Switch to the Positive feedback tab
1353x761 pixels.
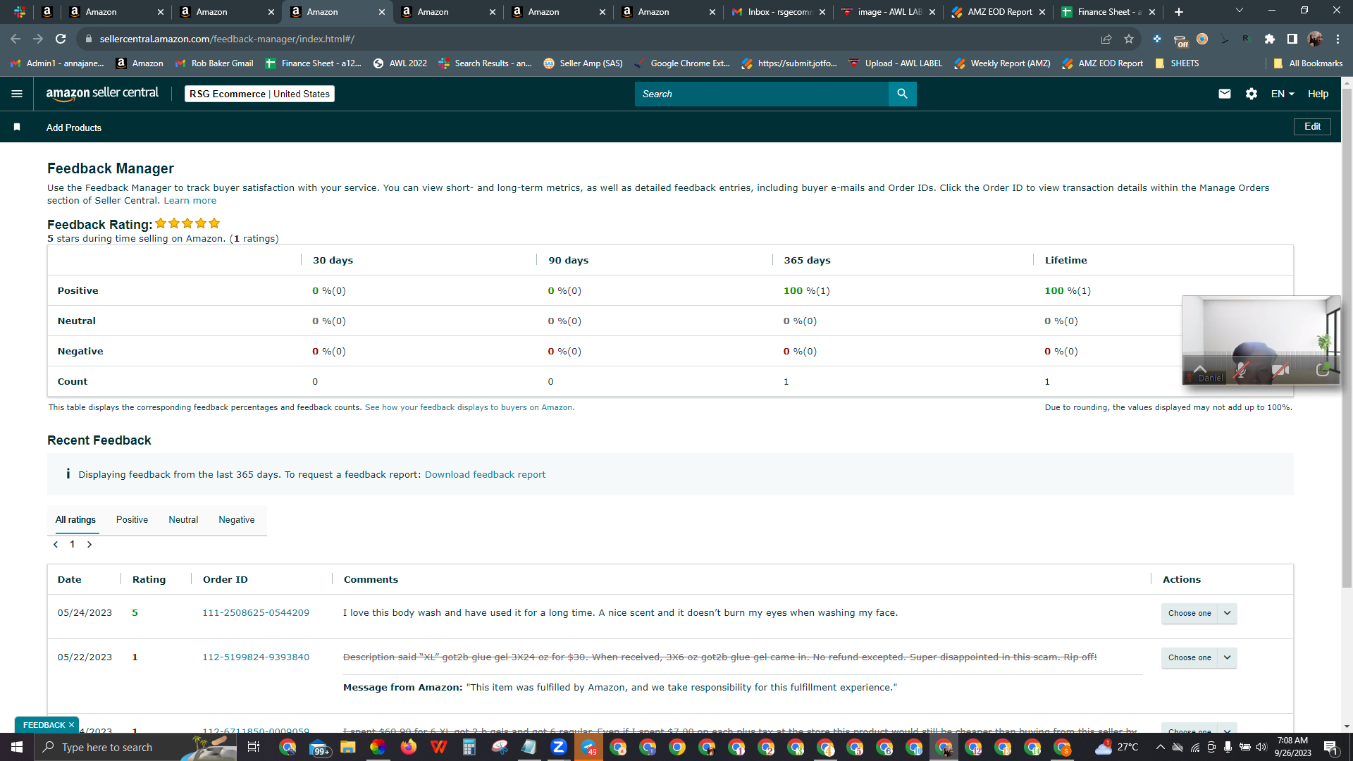coord(132,520)
